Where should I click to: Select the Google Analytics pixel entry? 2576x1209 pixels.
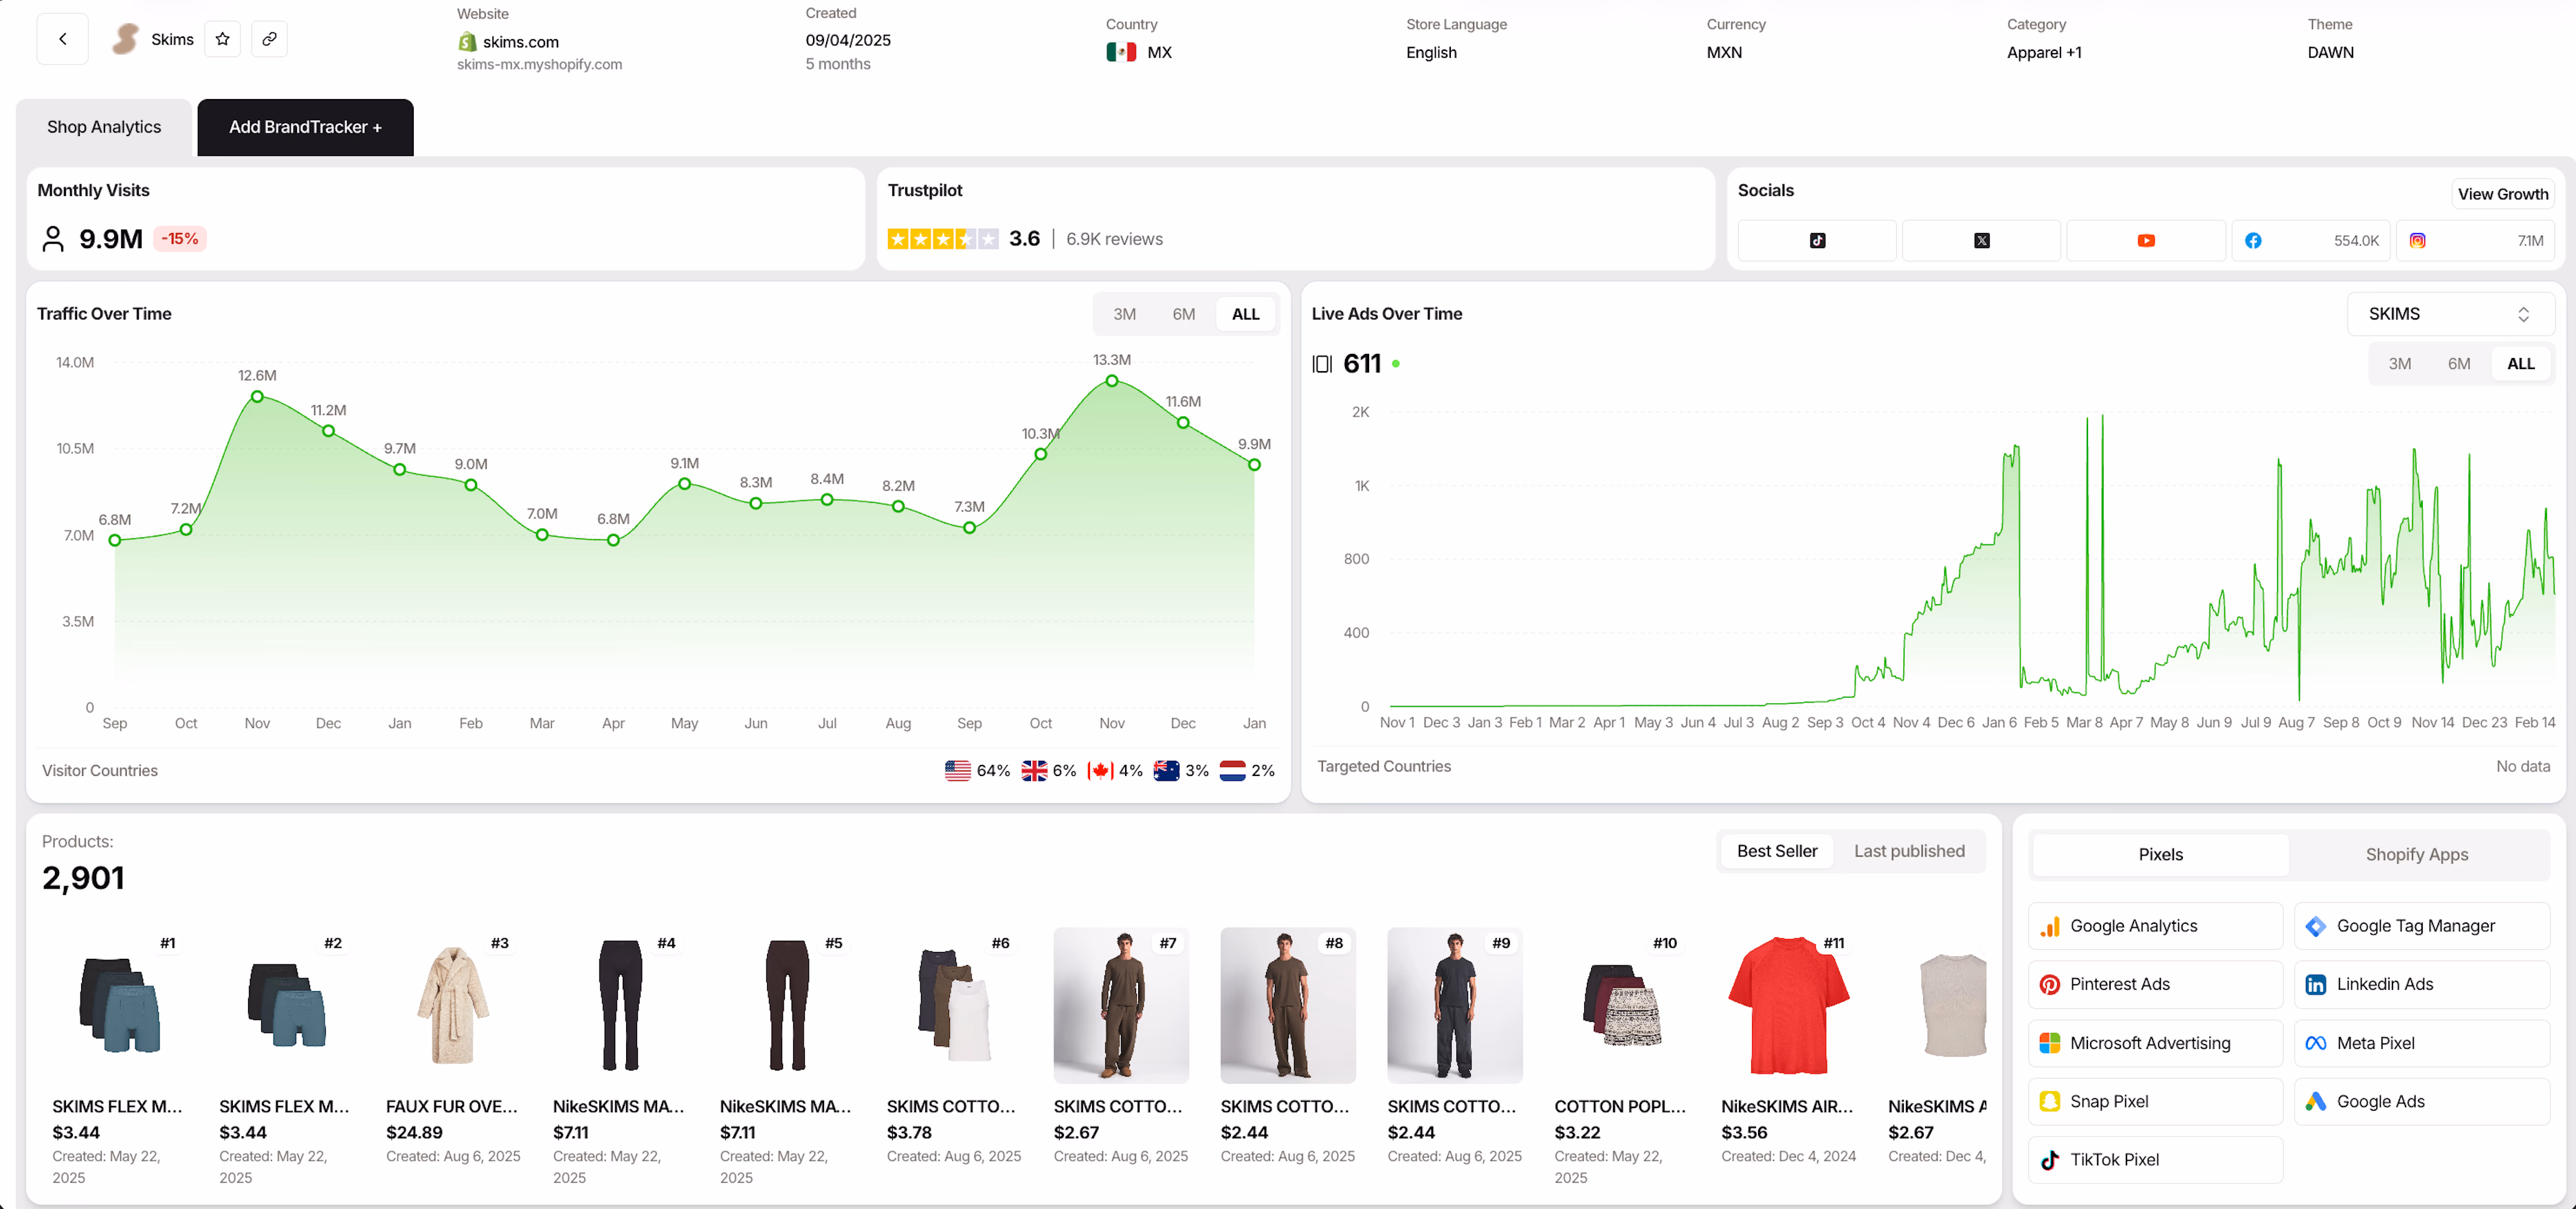click(x=2154, y=925)
